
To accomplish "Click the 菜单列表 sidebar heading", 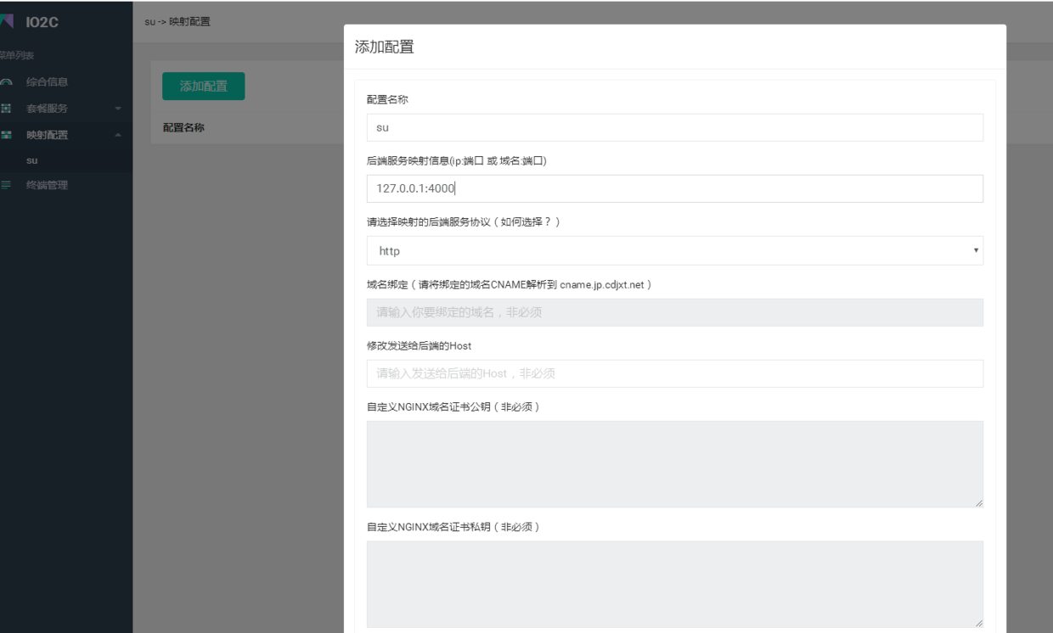I will (x=17, y=55).
